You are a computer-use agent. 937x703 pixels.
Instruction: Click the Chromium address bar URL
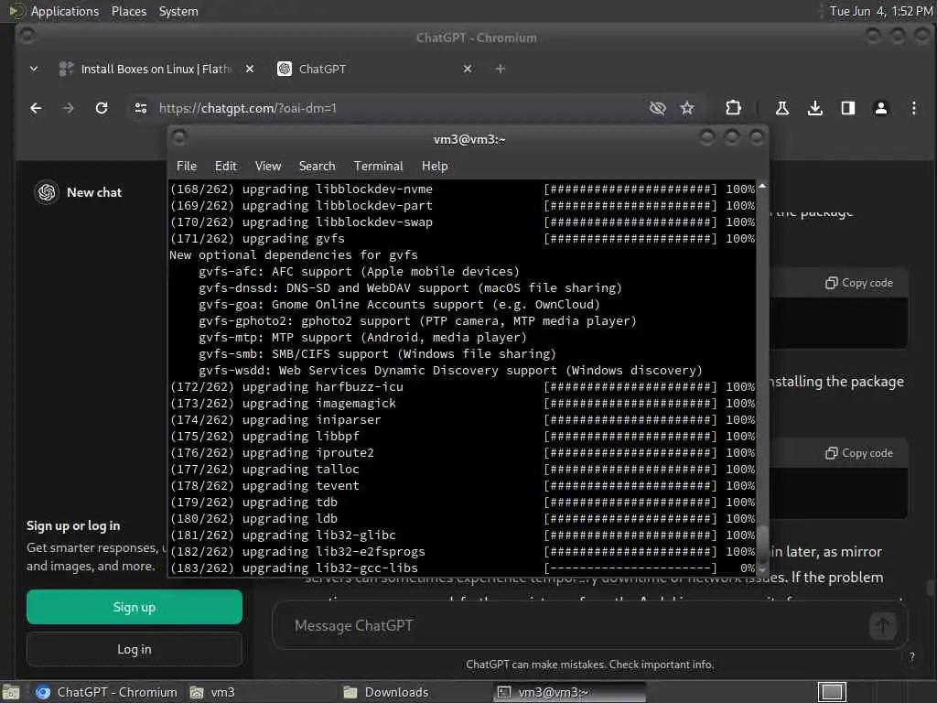point(247,108)
